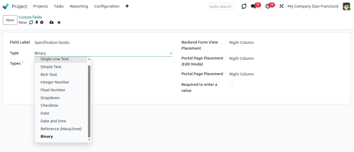Collapse the Type dropdown using its arrow
The image size is (354, 152).
coord(171,53)
